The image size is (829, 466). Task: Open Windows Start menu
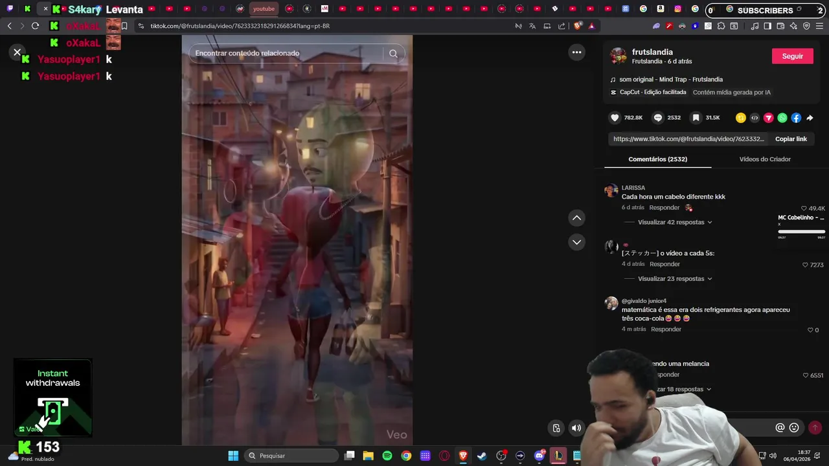233,456
